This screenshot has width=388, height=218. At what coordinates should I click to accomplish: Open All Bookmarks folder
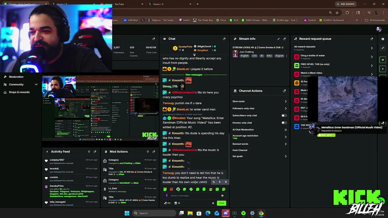(375, 20)
